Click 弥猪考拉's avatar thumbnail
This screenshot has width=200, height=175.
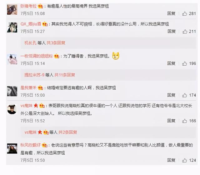(x=12, y=10)
